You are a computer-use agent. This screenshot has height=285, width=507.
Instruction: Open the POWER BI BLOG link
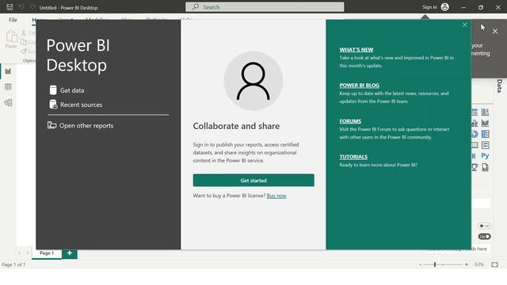[x=359, y=85]
